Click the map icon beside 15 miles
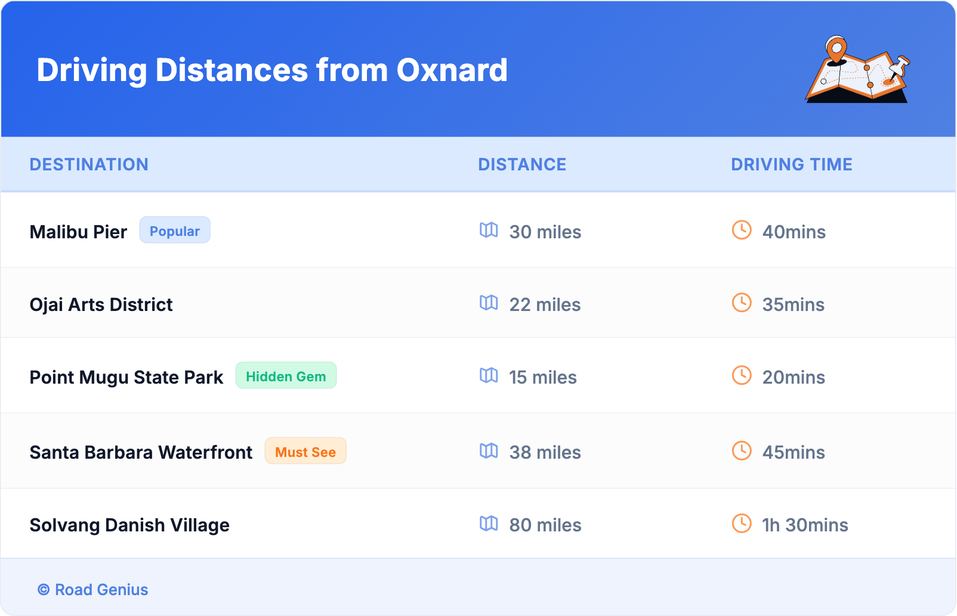 click(x=489, y=375)
